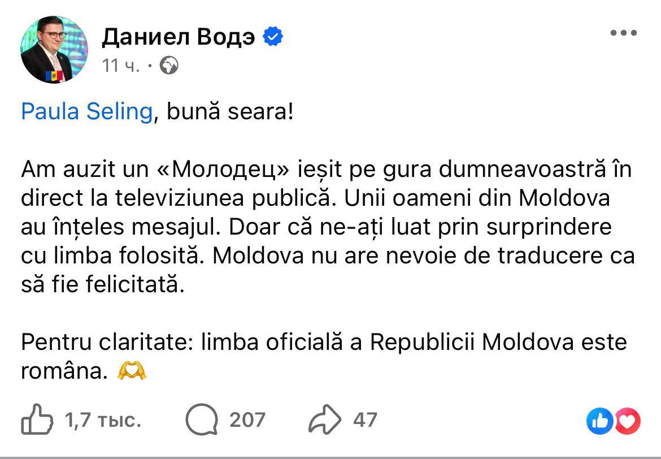The image size is (661, 459).
Task: Click the globe public-audience icon
Action: (169, 66)
